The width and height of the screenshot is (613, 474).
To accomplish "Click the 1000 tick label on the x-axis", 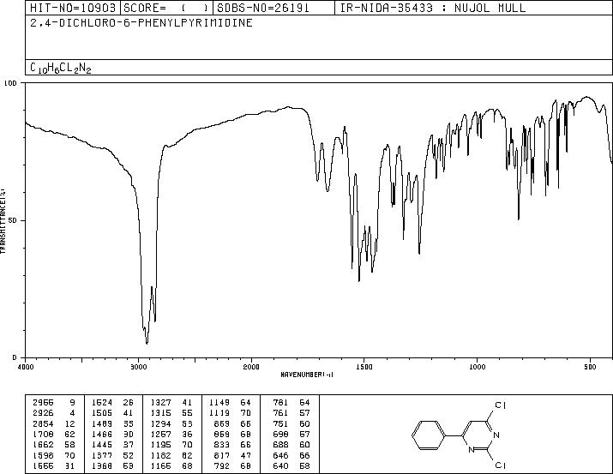I will click(x=477, y=367).
